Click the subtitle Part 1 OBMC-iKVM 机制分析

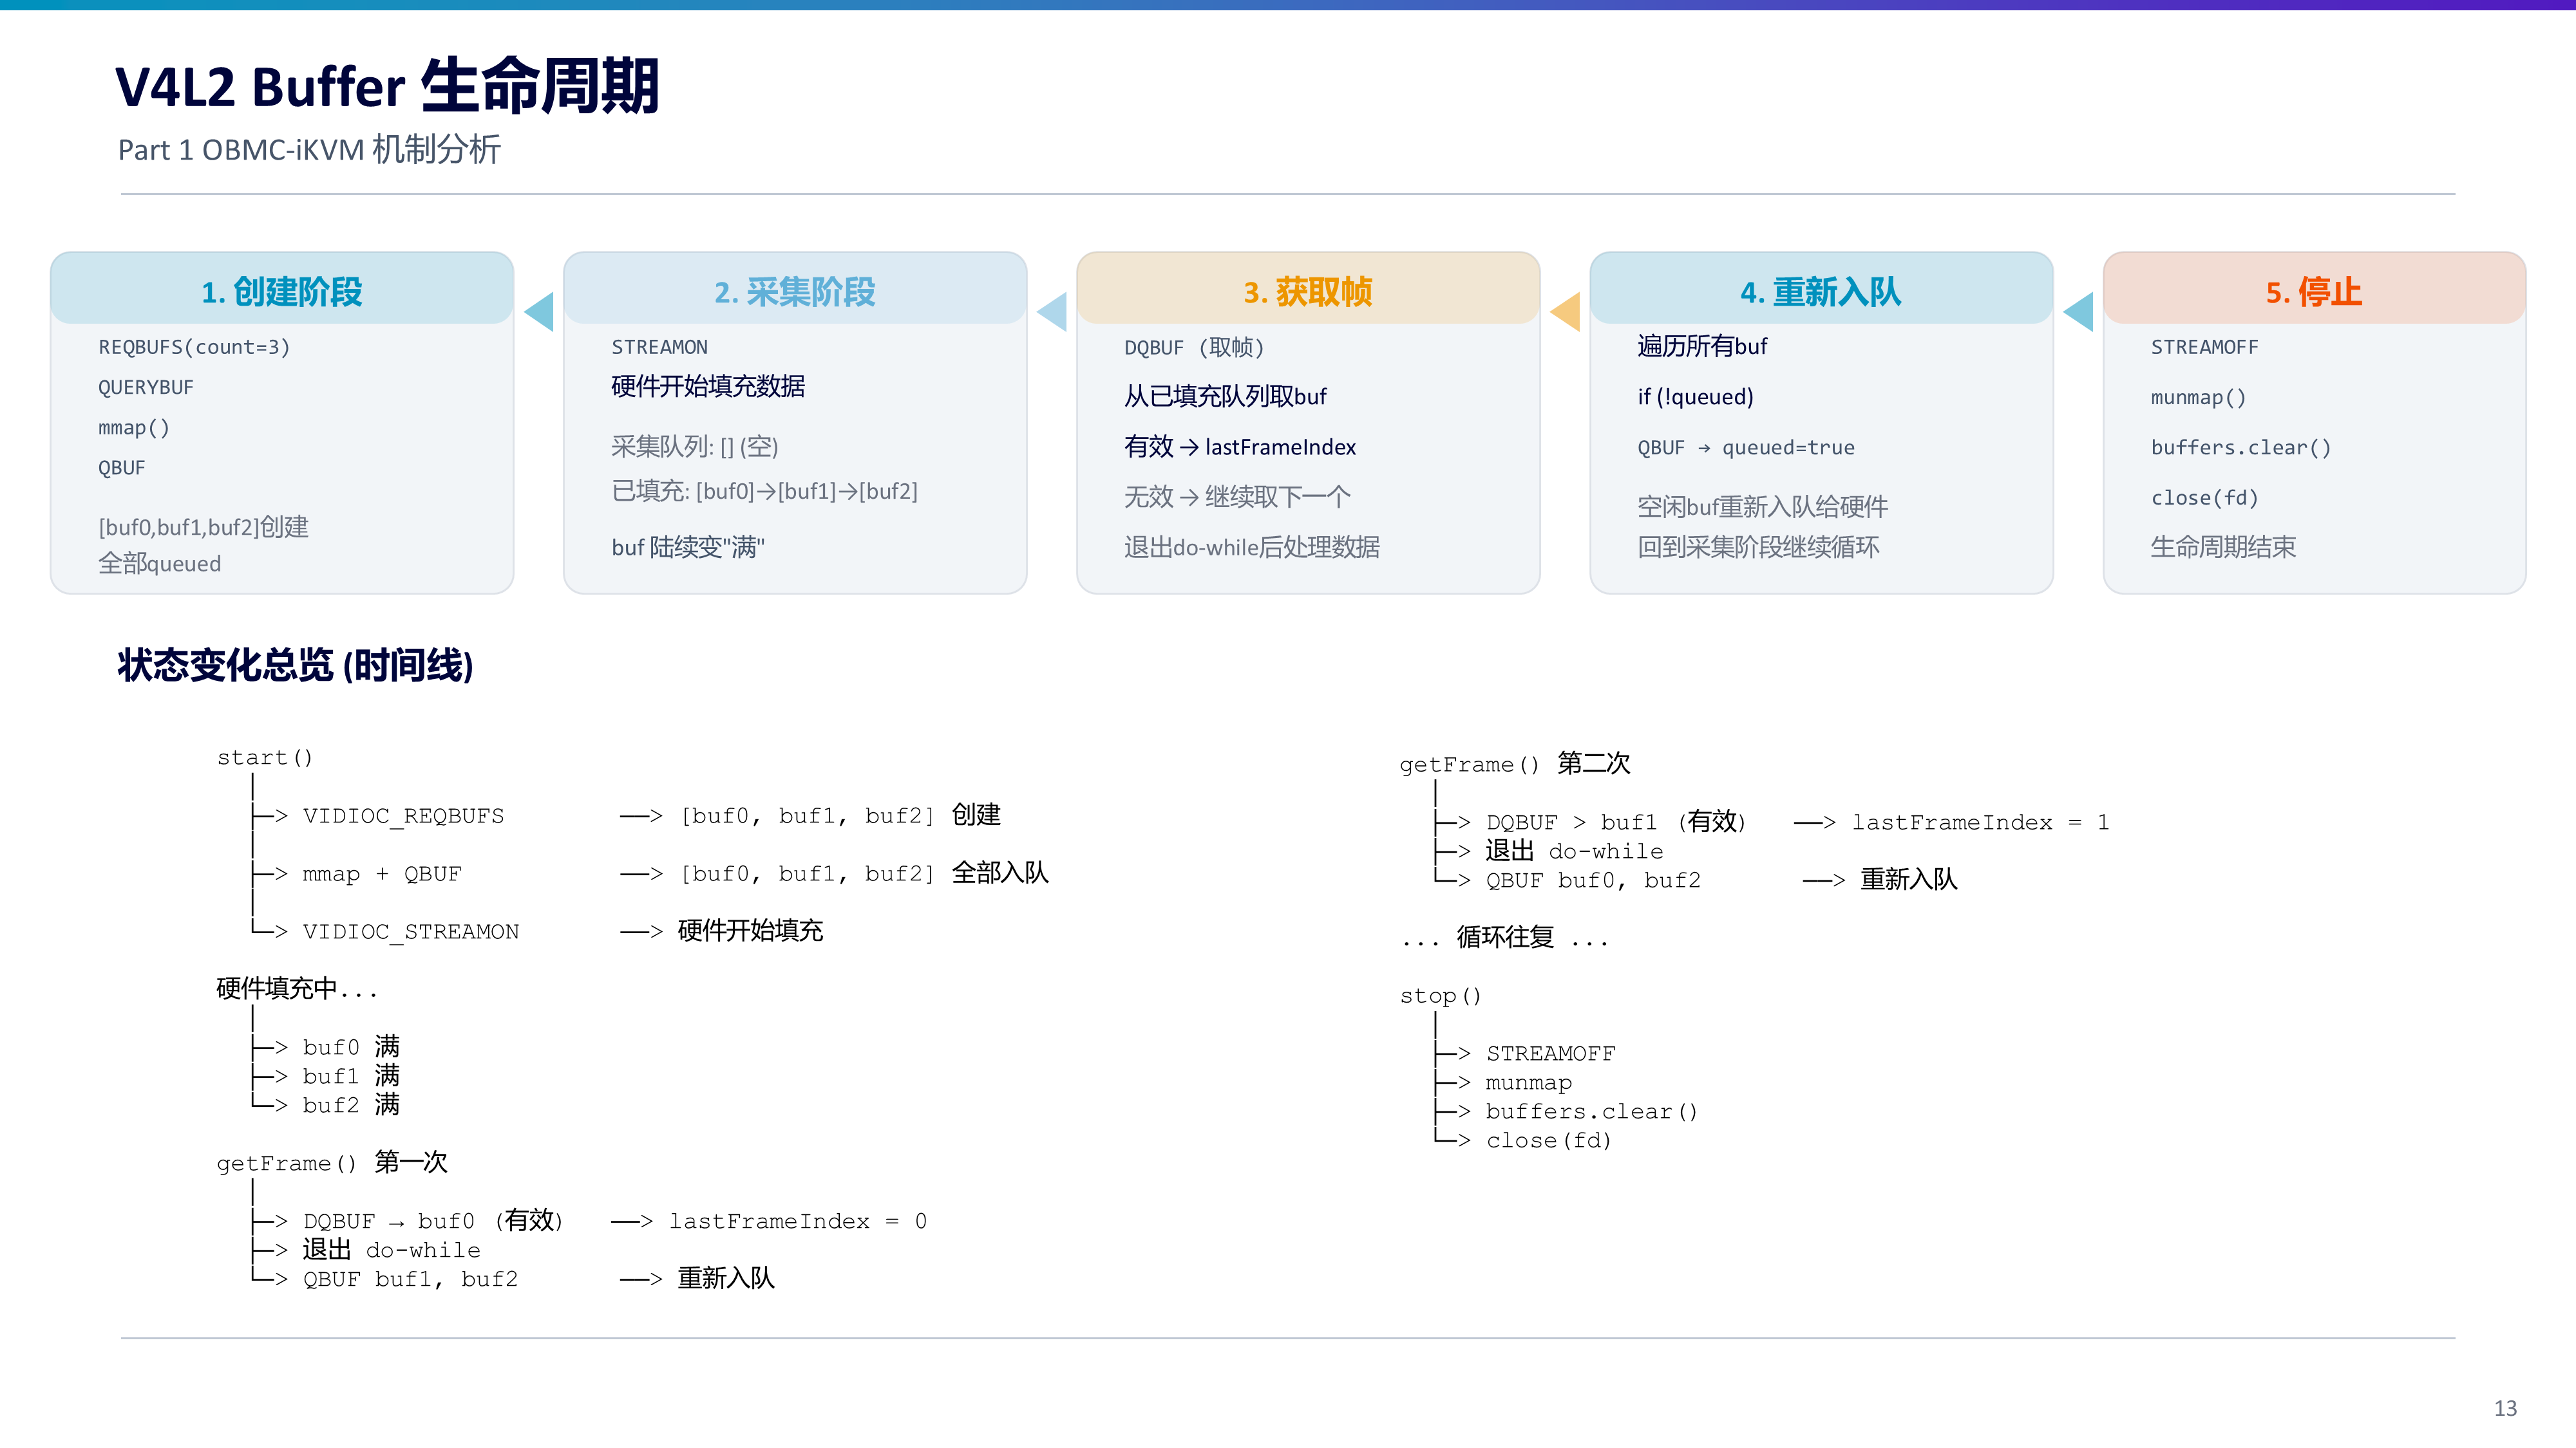[x=309, y=150]
